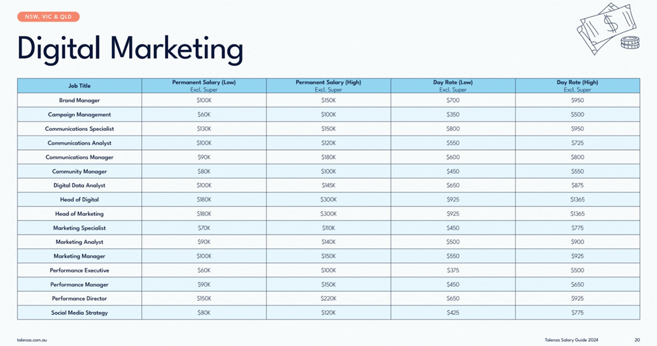Select the $300K cell for Head of Marketing
This screenshot has width=657, height=346.
coord(329,214)
